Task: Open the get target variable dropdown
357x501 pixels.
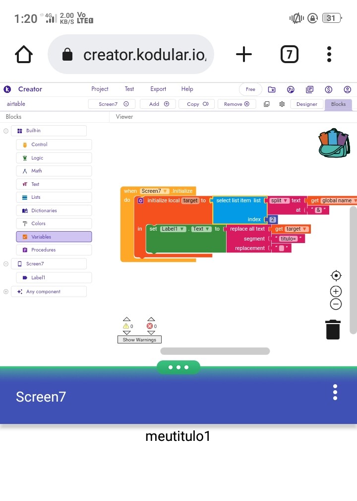Action: pyautogui.click(x=297, y=229)
